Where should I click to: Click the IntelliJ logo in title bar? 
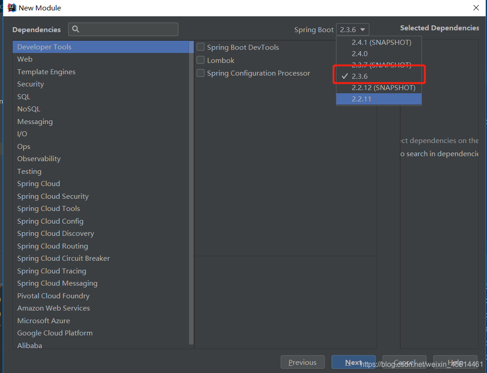pyautogui.click(x=12, y=8)
